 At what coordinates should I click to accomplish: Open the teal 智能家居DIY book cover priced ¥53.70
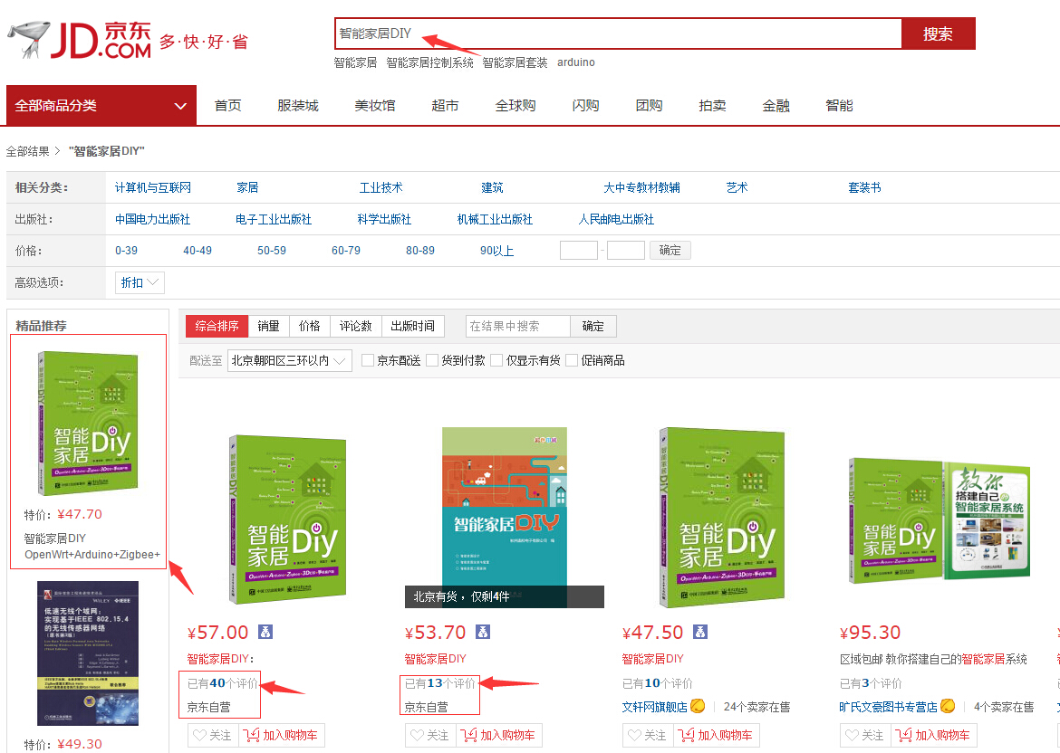point(505,517)
